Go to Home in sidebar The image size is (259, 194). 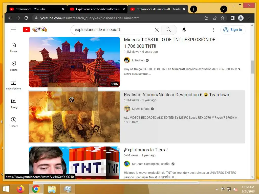14,47
